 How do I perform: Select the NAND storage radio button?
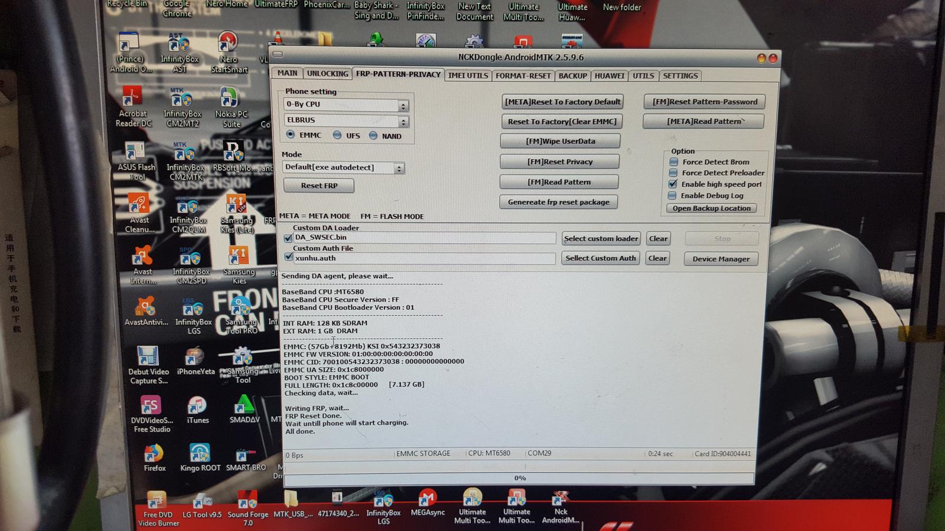click(x=373, y=136)
